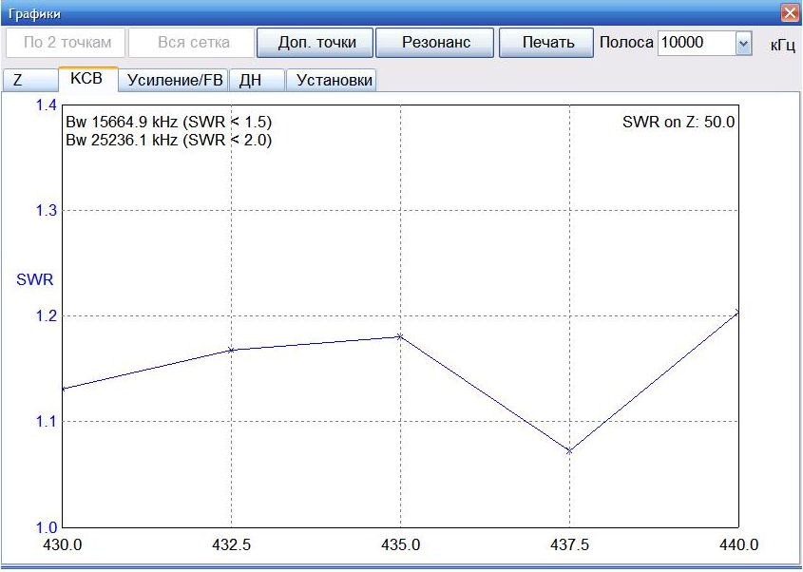803x572 pixels.
Task: Open the Полоса bandwidth dropdown arrow
Action: pyautogui.click(x=743, y=44)
